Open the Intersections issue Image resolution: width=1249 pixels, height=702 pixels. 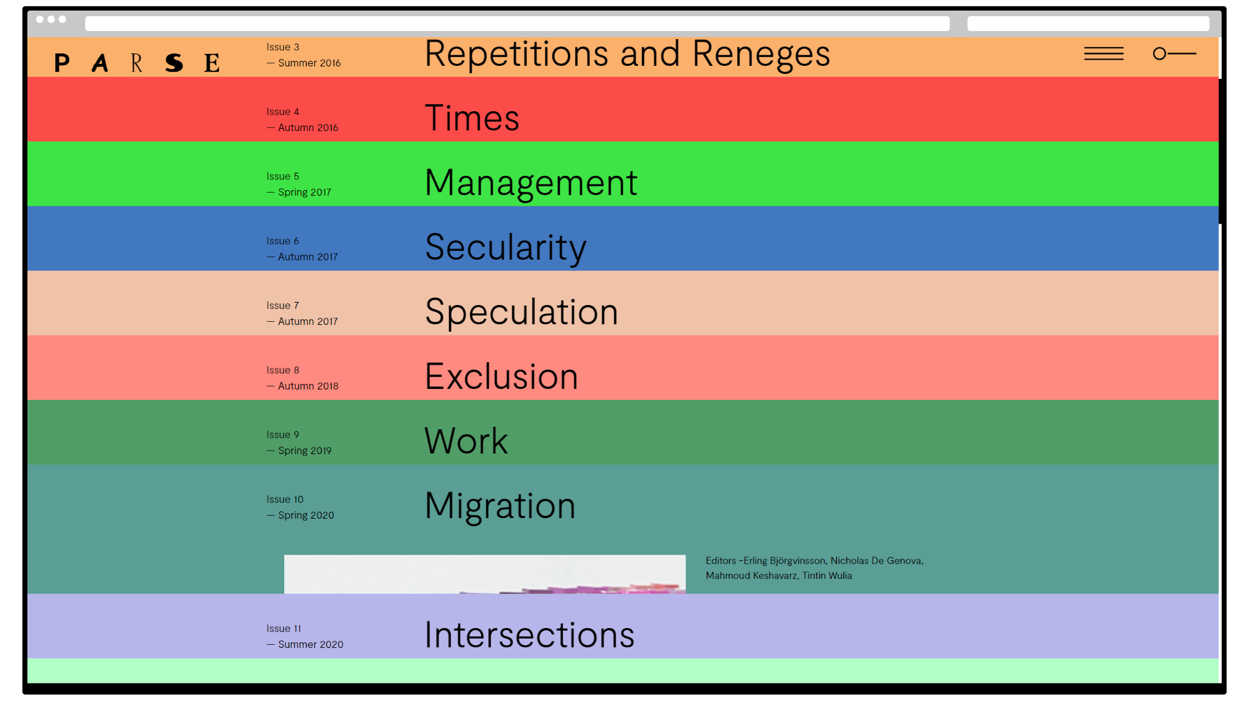(x=529, y=635)
